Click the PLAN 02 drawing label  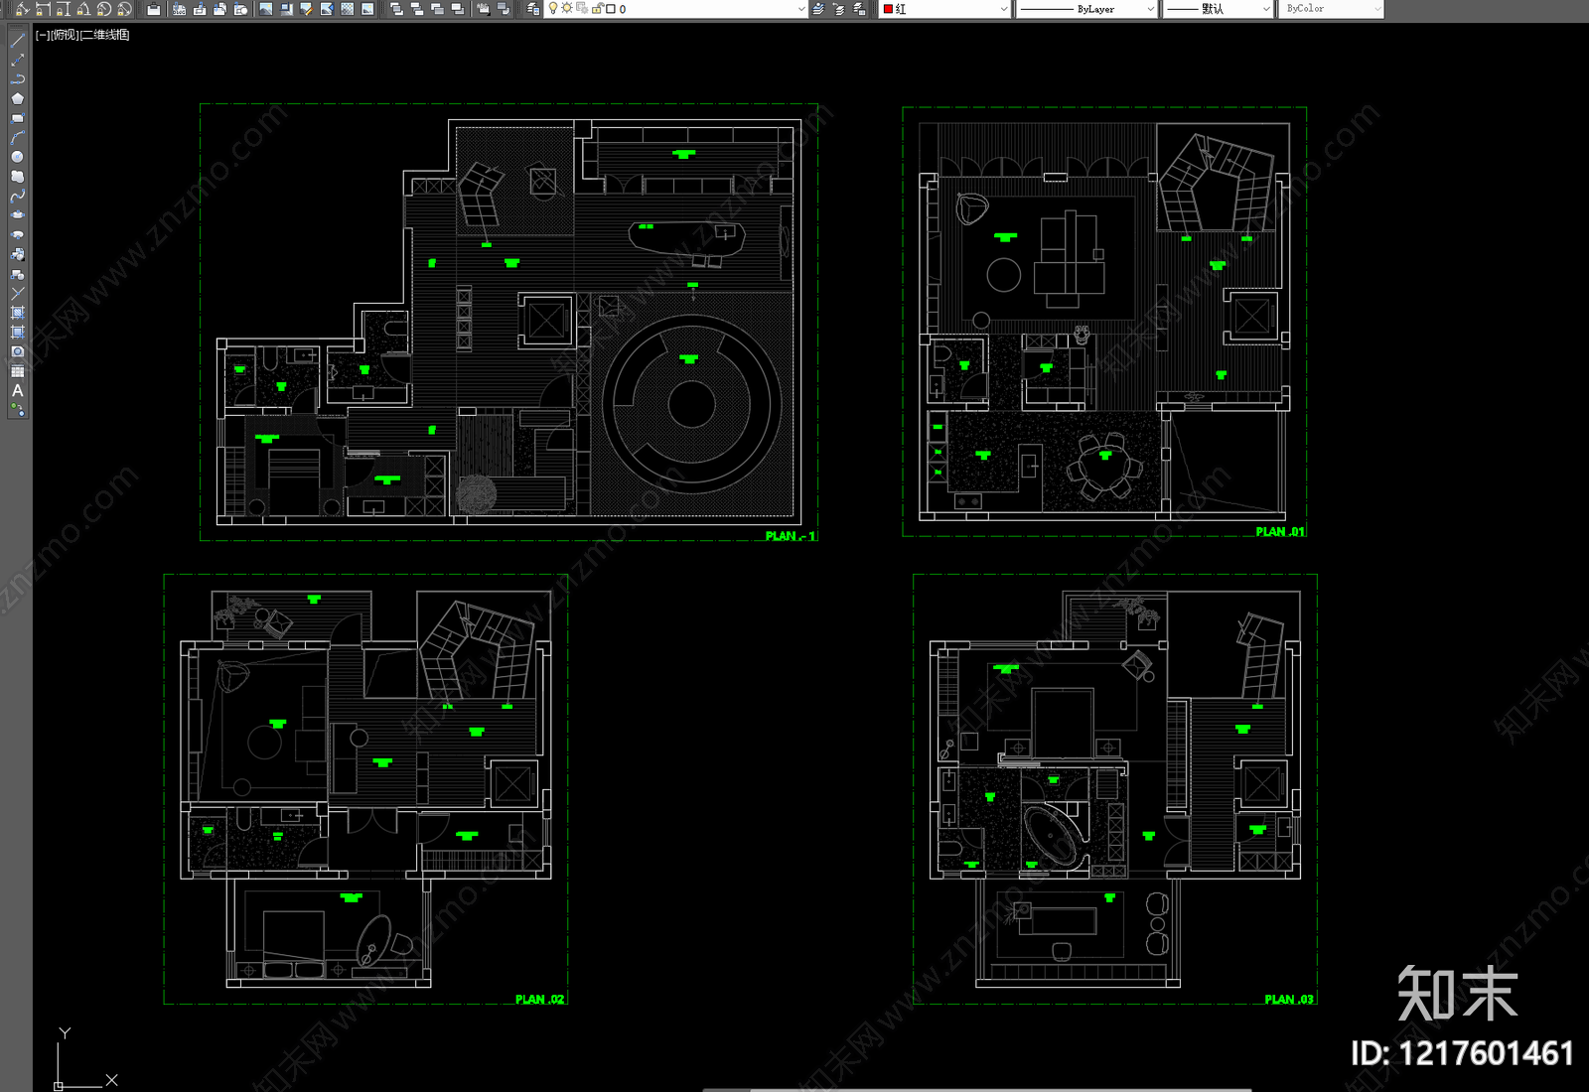[540, 1000]
